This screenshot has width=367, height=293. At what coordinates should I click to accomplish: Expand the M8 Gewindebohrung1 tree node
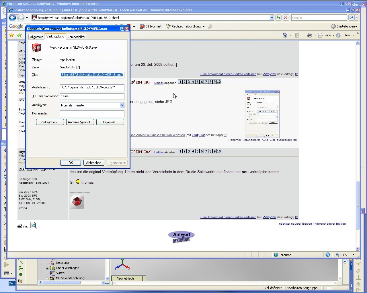(47, 278)
